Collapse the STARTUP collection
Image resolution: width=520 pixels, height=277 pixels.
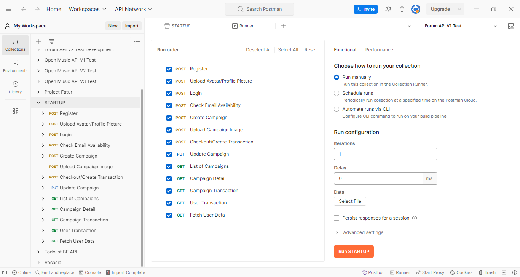(x=38, y=103)
